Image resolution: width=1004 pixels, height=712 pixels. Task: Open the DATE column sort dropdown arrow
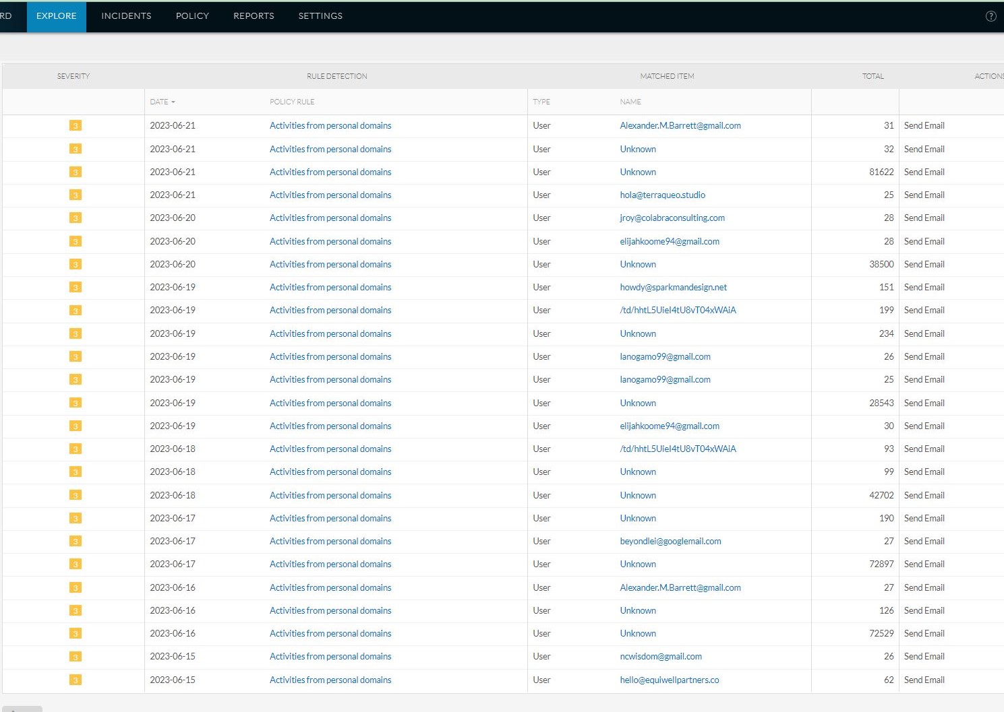tap(173, 102)
